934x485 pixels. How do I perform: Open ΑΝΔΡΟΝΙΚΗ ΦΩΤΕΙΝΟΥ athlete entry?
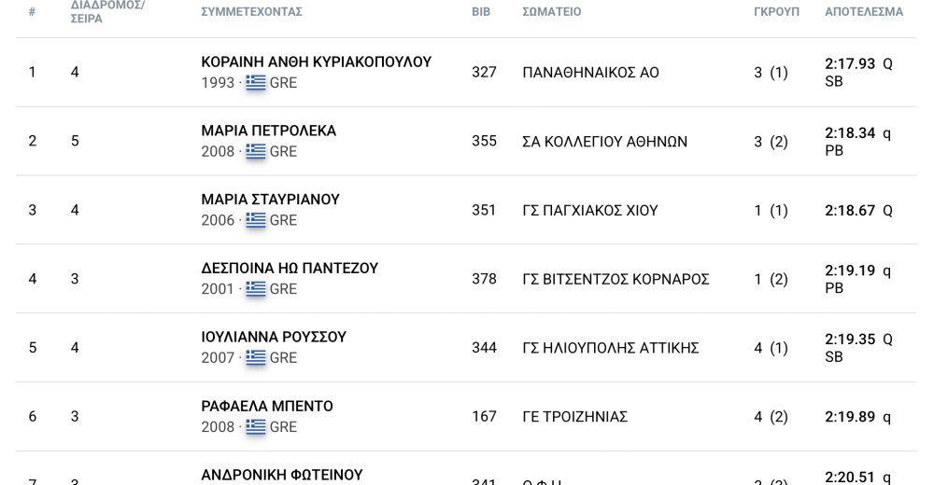pyautogui.click(x=282, y=475)
